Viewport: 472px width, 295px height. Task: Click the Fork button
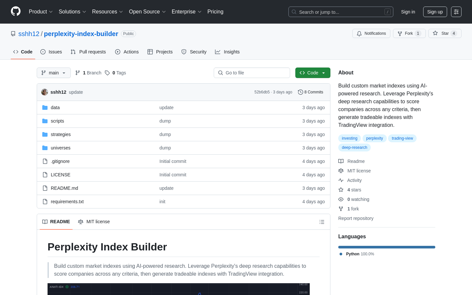409,33
